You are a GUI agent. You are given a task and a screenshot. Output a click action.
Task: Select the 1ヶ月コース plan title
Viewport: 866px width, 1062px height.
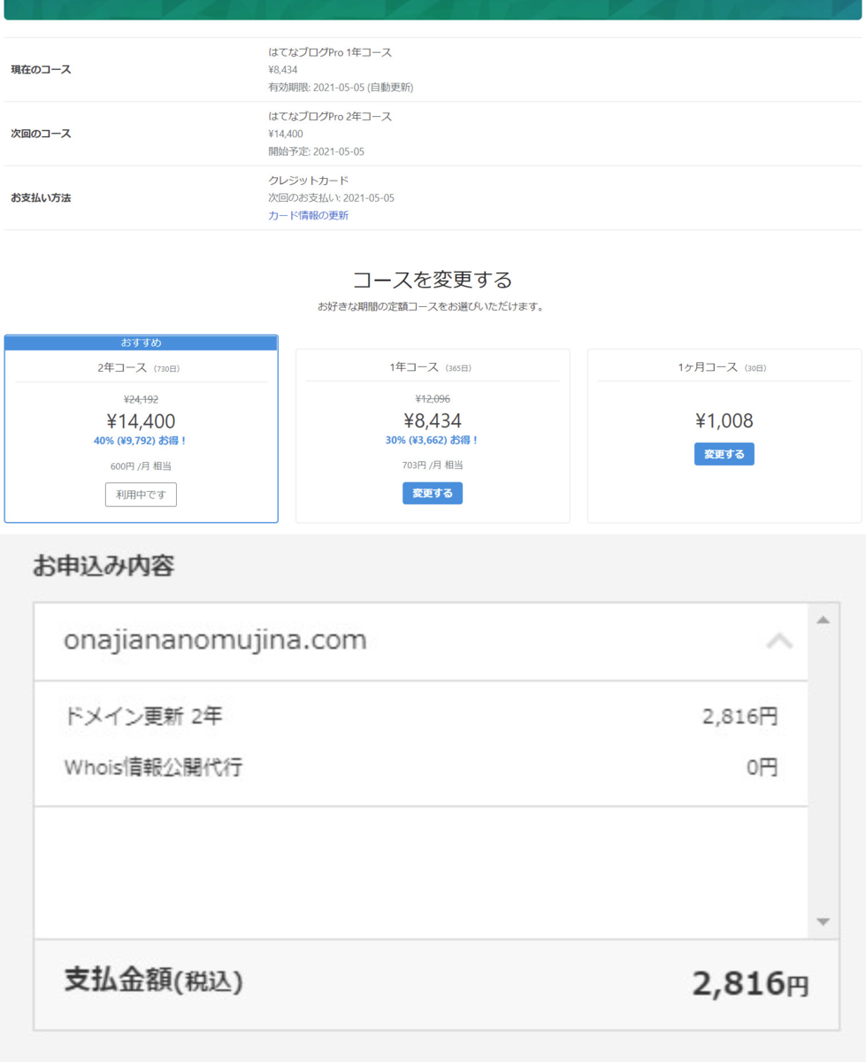(x=724, y=367)
